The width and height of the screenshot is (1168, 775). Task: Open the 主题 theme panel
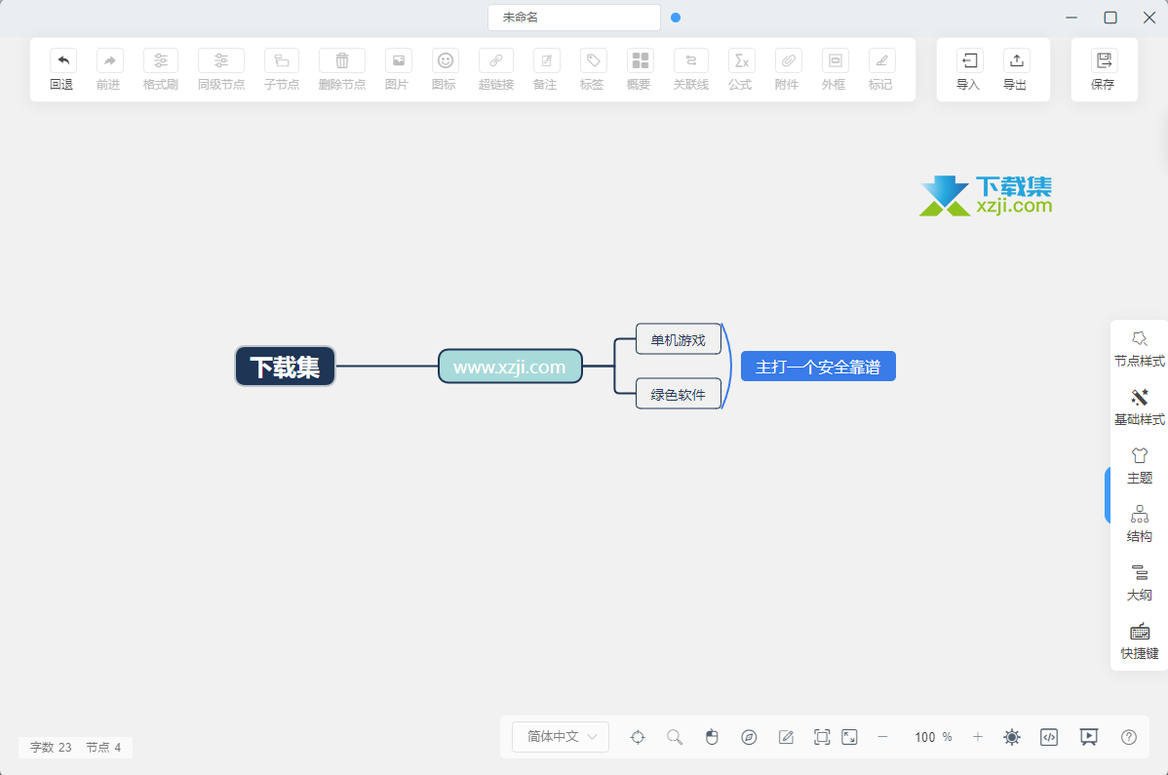1139,466
